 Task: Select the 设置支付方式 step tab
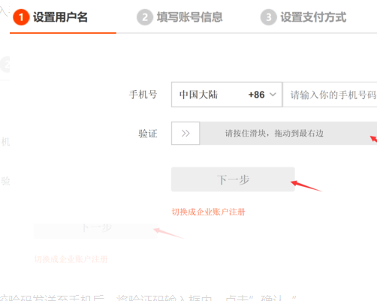click(x=313, y=17)
